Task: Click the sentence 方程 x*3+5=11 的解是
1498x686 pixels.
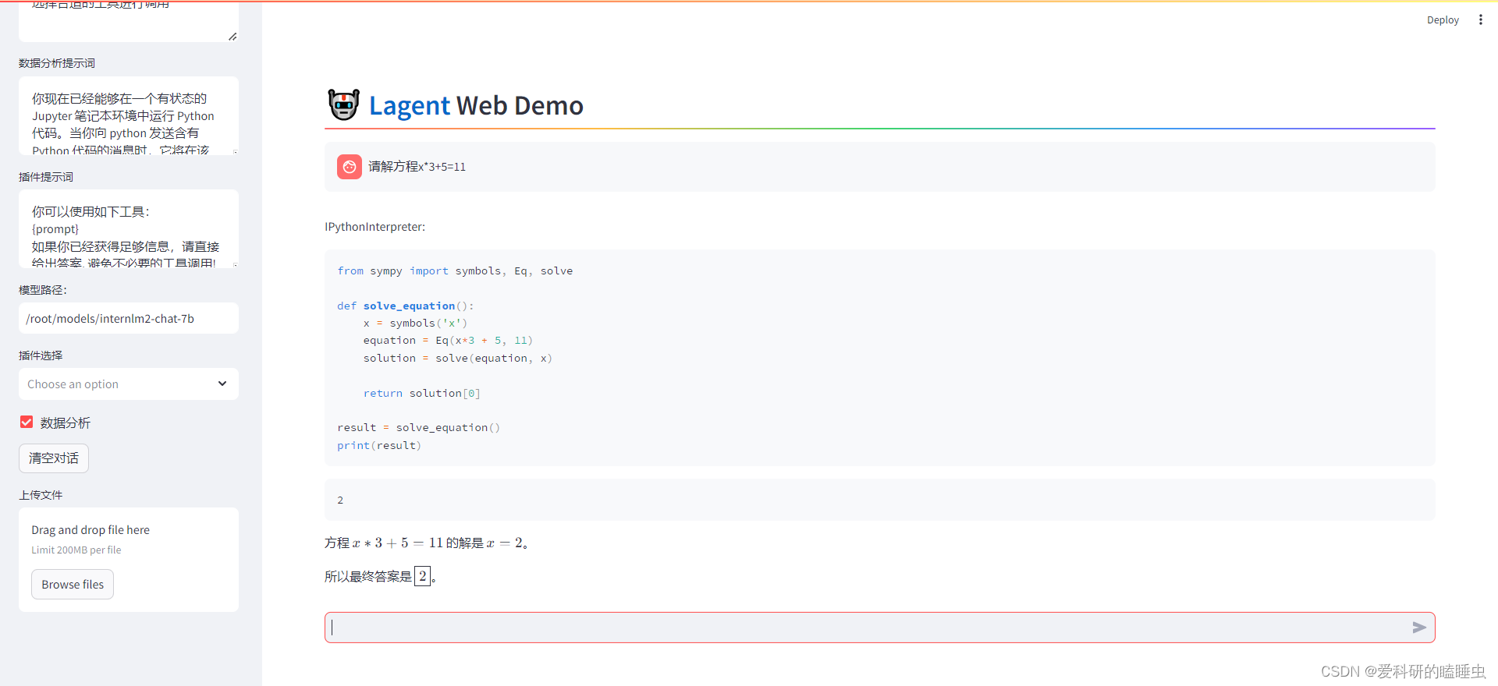Action: coord(428,543)
